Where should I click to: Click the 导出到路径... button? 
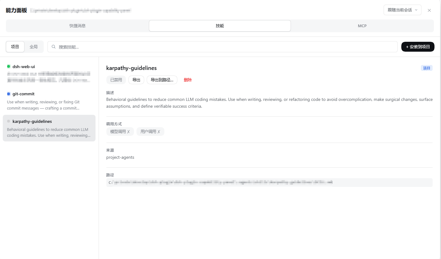point(162,80)
